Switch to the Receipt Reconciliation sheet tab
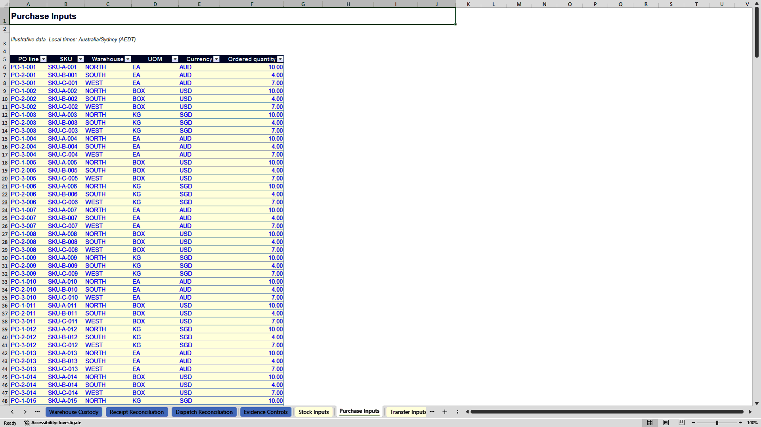The image size is (761, 427). point(137,412)
